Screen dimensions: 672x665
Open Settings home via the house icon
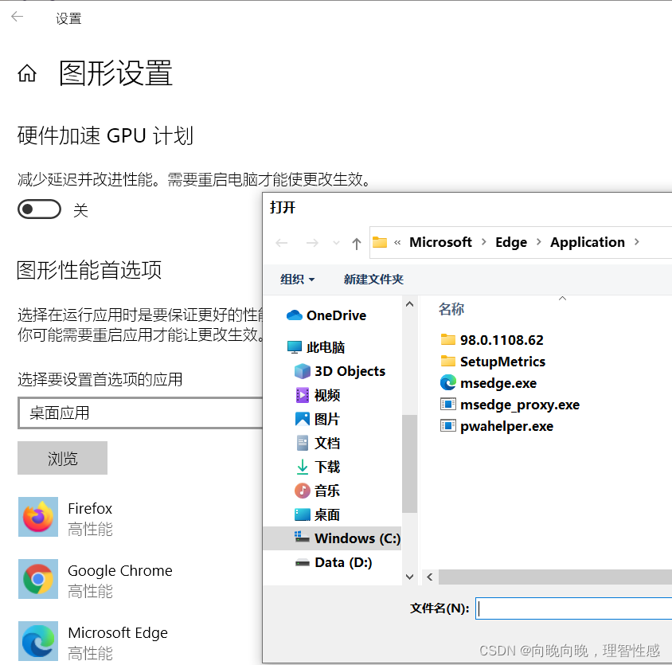point(27,73)
